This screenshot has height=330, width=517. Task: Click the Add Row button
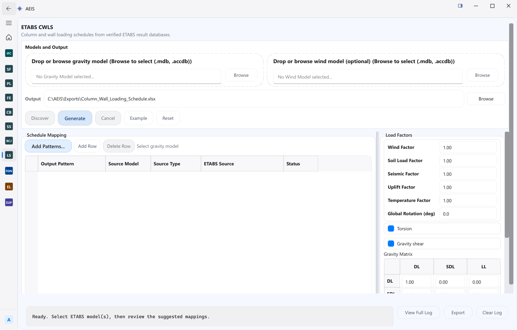coord(87,146)
